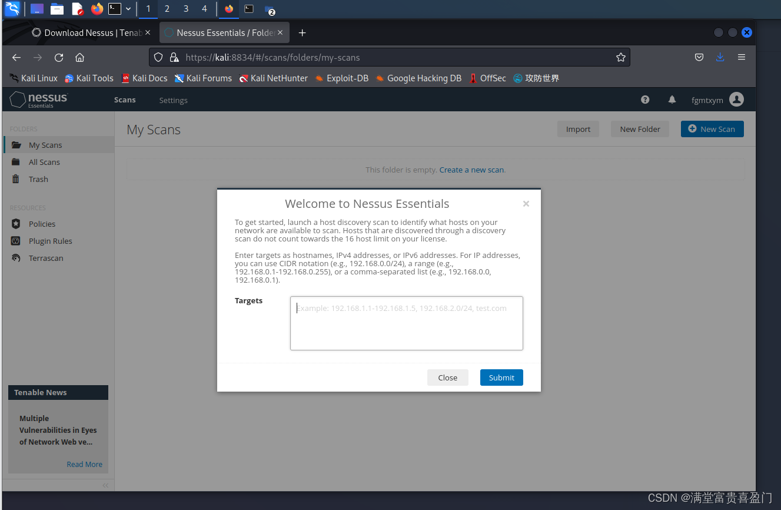Open the notifications bell
The image size is (781, 510).
tap(672, 100)
